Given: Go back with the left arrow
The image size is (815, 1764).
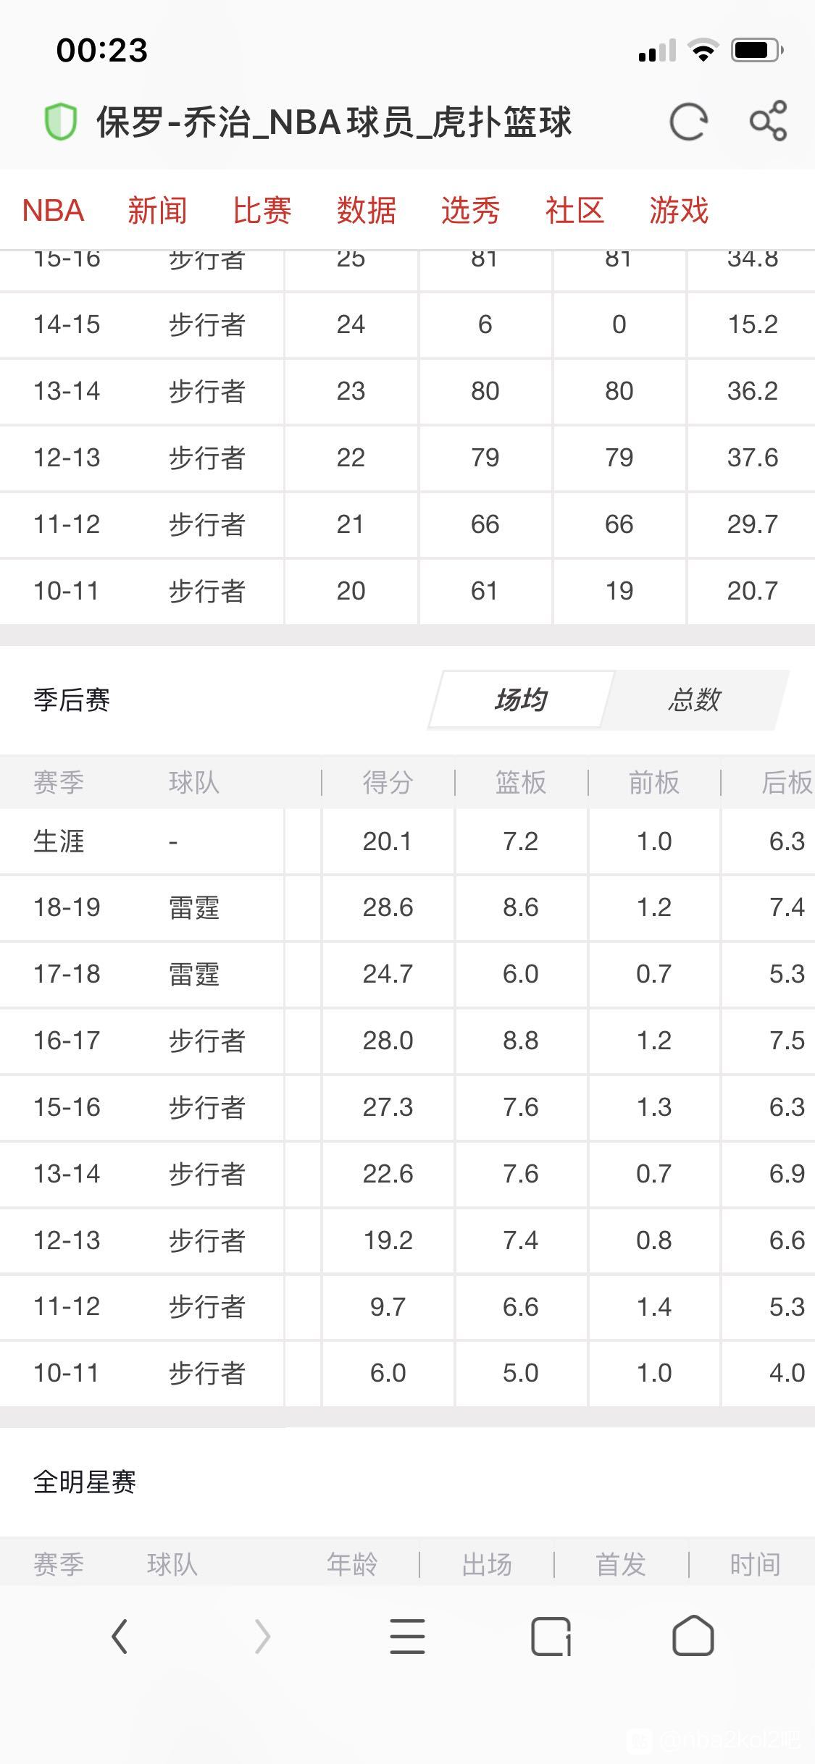Looking at the screenshot, I should (x=120, y=1637).
